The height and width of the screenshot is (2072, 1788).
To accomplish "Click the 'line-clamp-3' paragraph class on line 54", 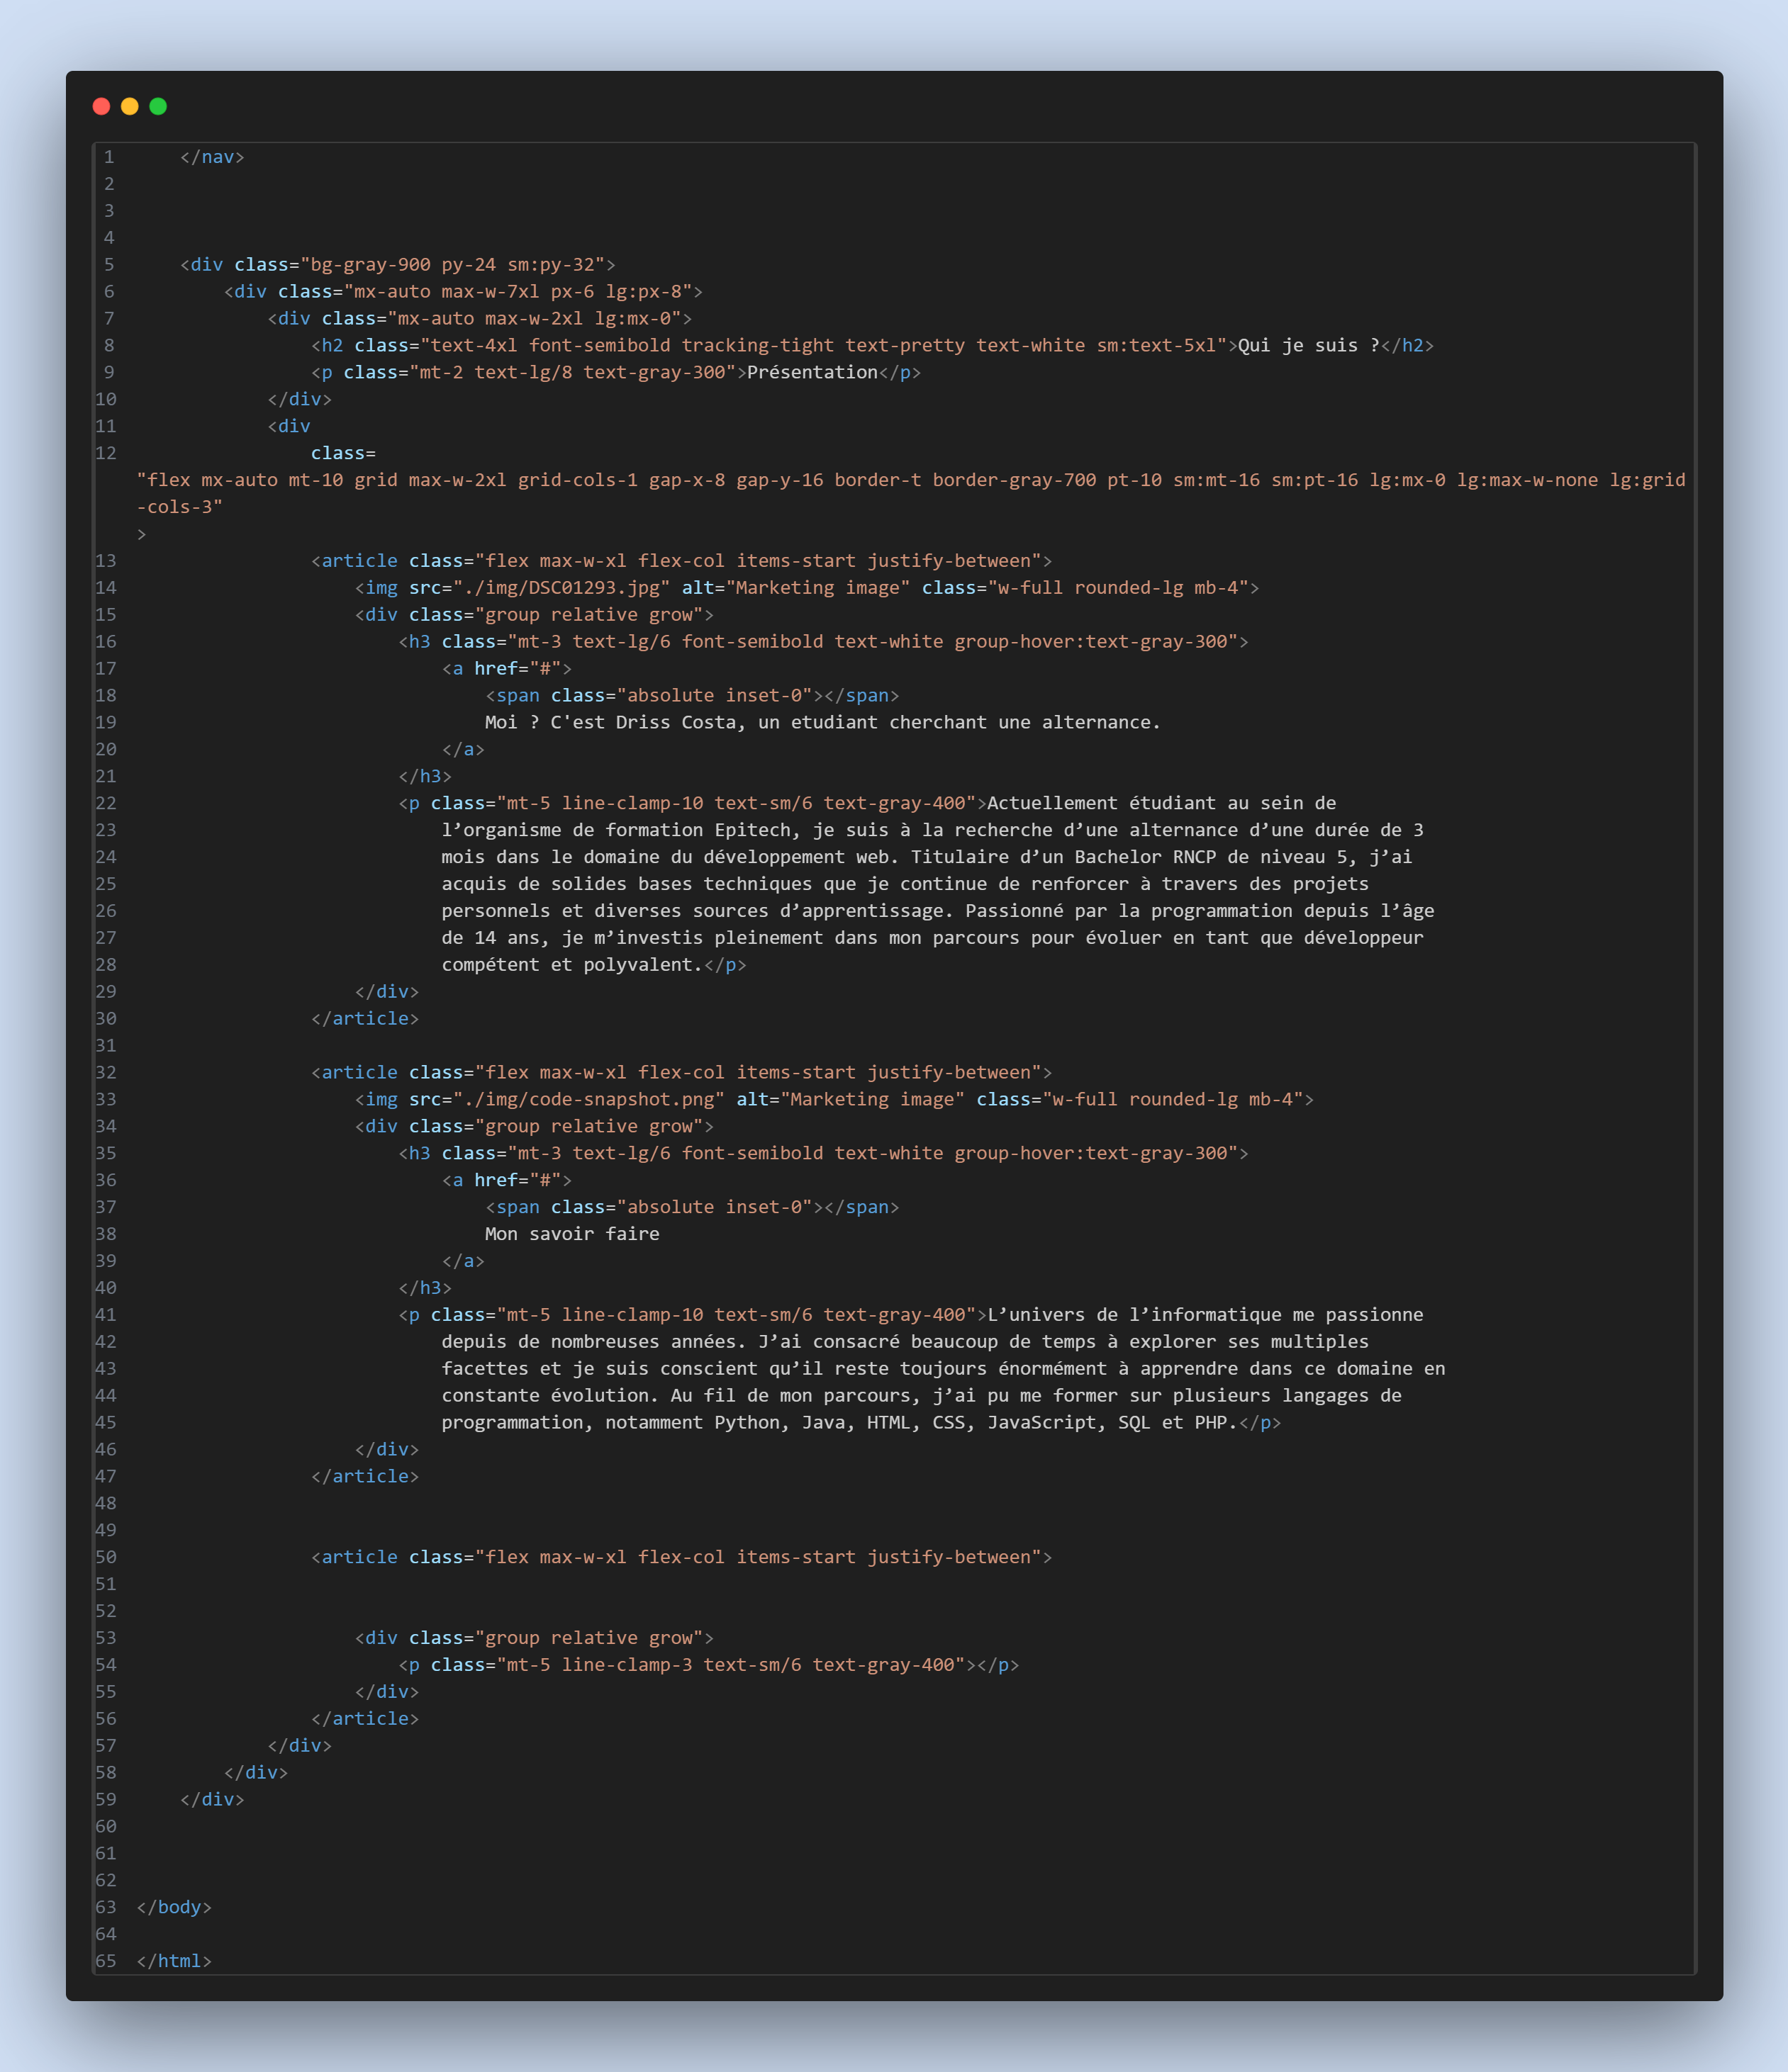I will click(626, 1665).
